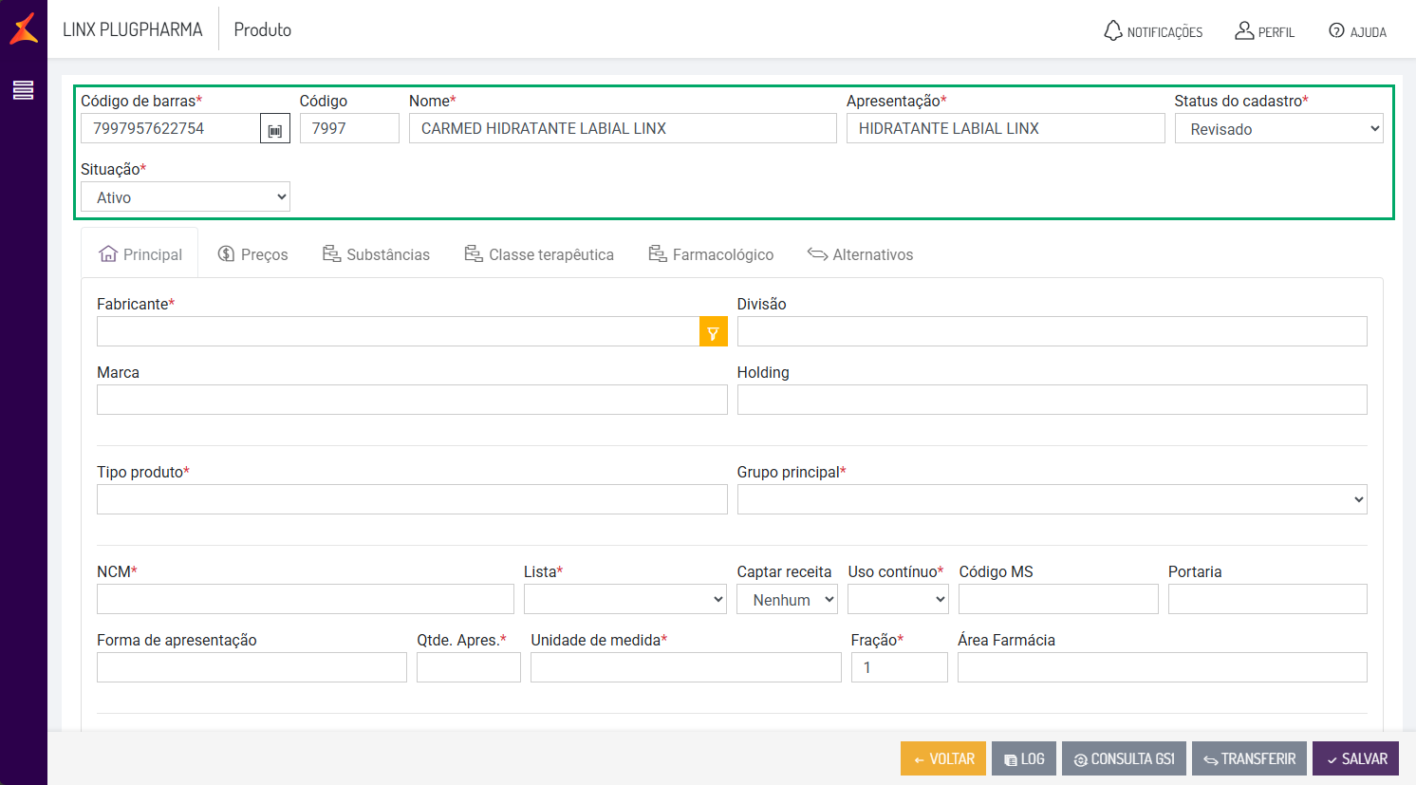The height and width of the screenshot is (785, 1416).
Task: Focus the Holding field
Action: 1052,400
